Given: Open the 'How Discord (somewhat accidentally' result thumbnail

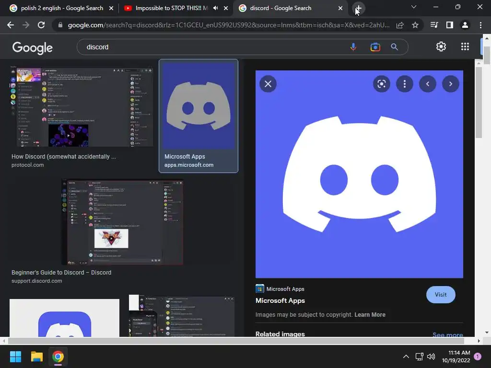Looking at the screenshot, I should coord(82,106).
